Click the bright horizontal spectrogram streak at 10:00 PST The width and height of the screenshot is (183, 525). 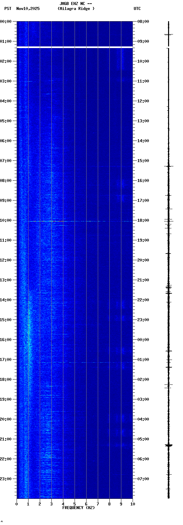[x=81, y=221]
